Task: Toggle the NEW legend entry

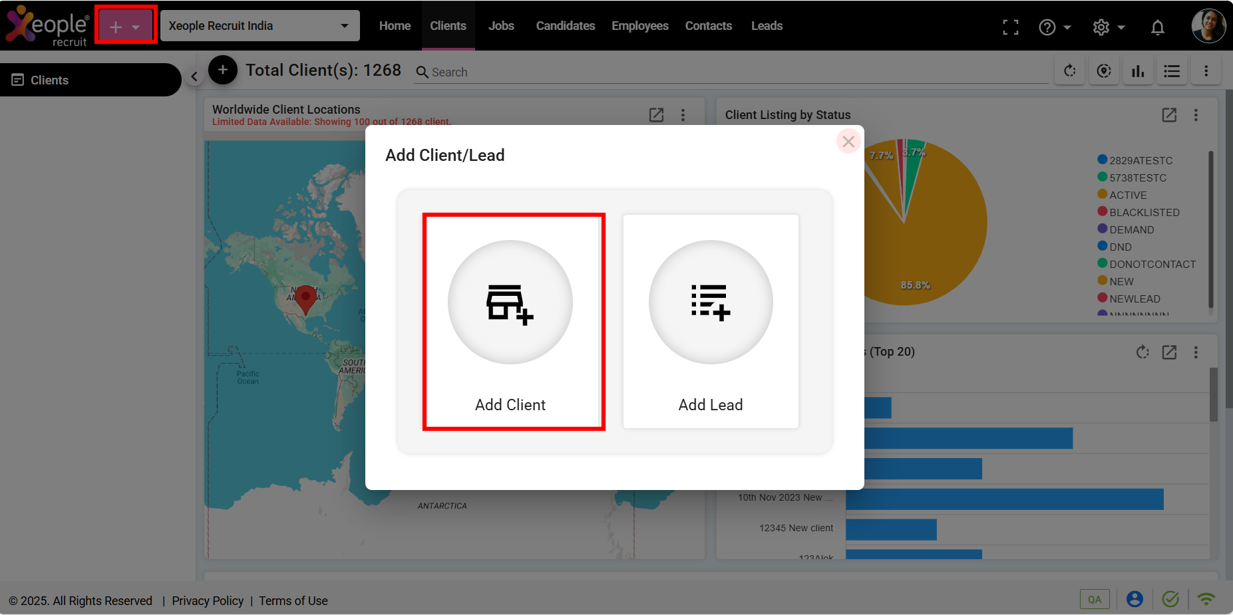Action: [1116, 281]
